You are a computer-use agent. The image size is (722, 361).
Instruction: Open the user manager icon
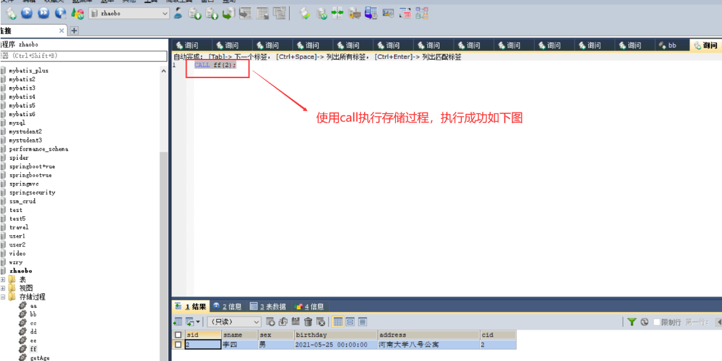(x=179, y=14)
